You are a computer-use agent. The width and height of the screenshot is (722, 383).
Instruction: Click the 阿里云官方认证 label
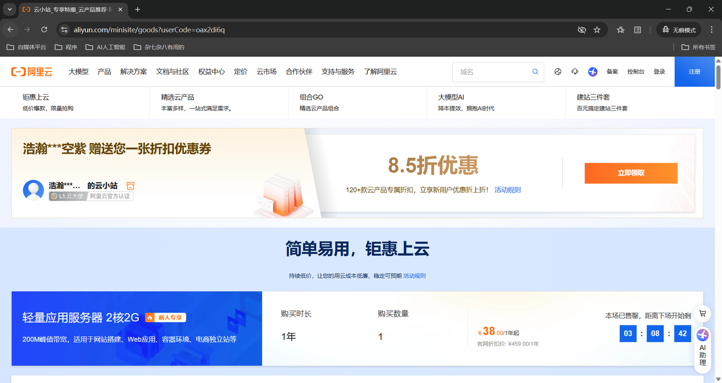click(x=110, y=196)
